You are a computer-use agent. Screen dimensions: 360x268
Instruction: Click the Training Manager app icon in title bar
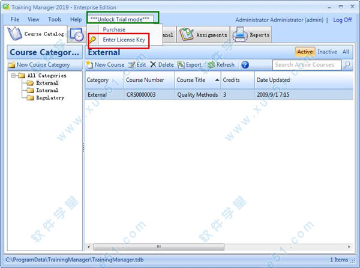pos(6,7)
